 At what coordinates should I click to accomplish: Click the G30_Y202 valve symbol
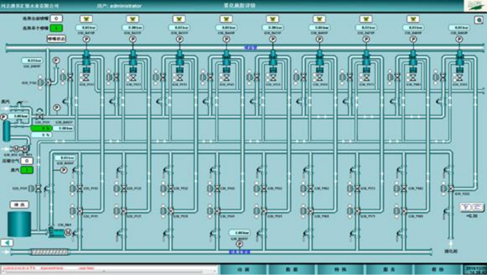[451, 188]
